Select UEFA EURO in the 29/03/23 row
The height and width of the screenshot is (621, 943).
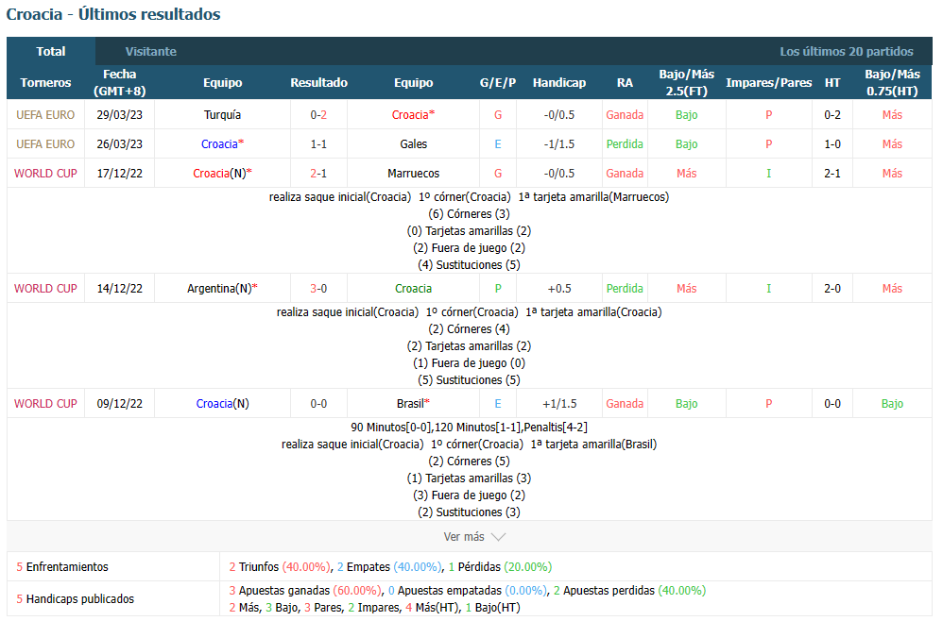[45, 115]
